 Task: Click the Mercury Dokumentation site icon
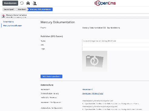pos(3,16)
